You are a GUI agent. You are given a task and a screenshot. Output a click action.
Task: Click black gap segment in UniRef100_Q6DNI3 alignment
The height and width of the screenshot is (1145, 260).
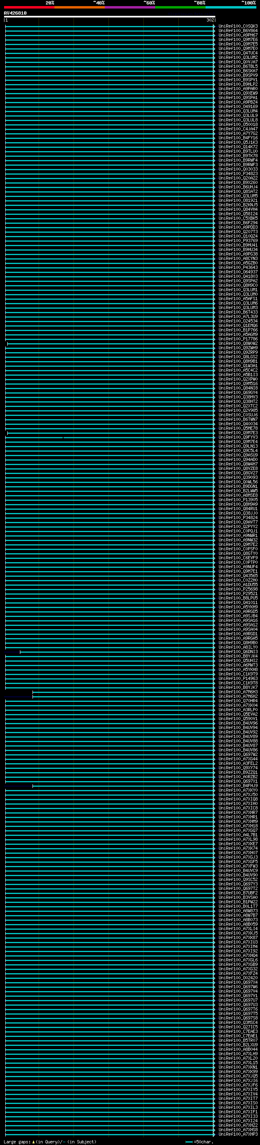click(13, 652)
